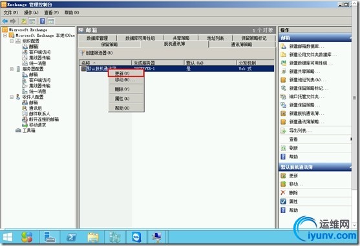The width and height of the screenshot is (360, 246).
Task: Click the 新建地址列表 action icon
Action: coord(284,80)
